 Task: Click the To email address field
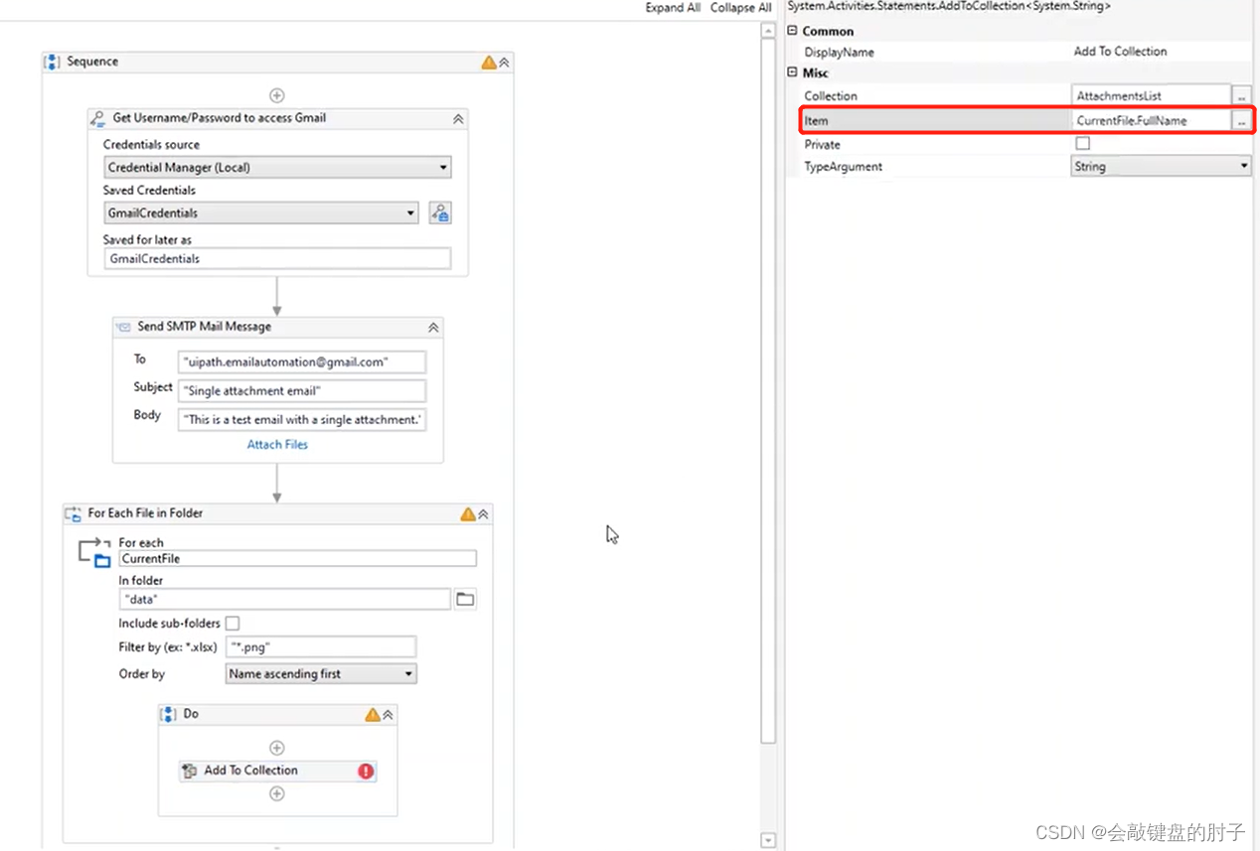[x=302, y=361]
